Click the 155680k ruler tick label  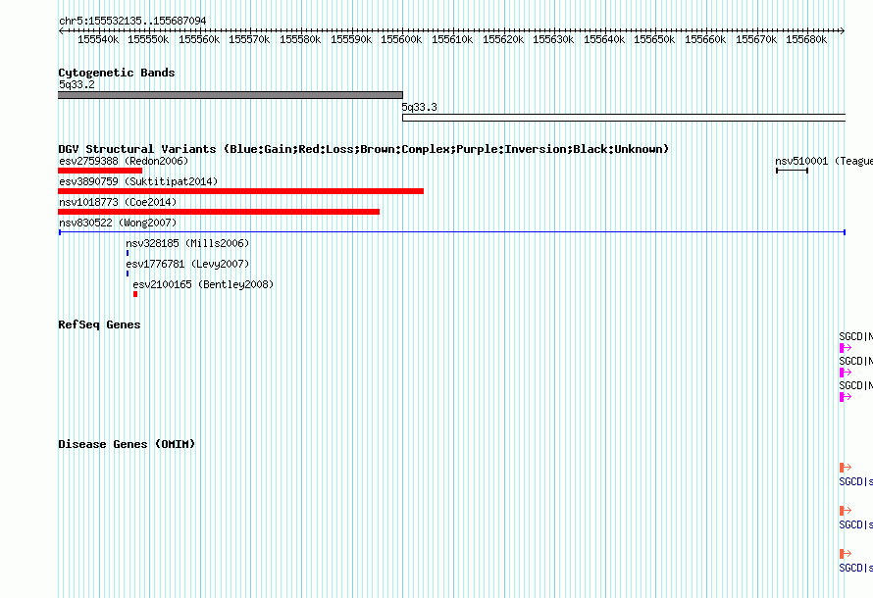click(x=806, y=40)
